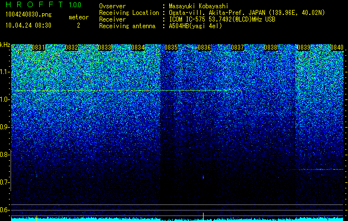Click the 0832 time marker

(71, 48)
